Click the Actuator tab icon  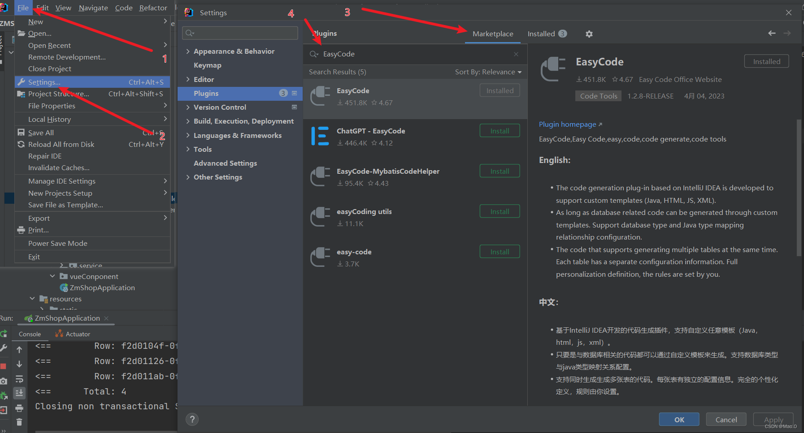(x=59, y=334)
